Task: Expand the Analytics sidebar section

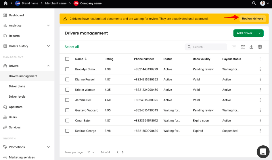Action: pos(48,26)
